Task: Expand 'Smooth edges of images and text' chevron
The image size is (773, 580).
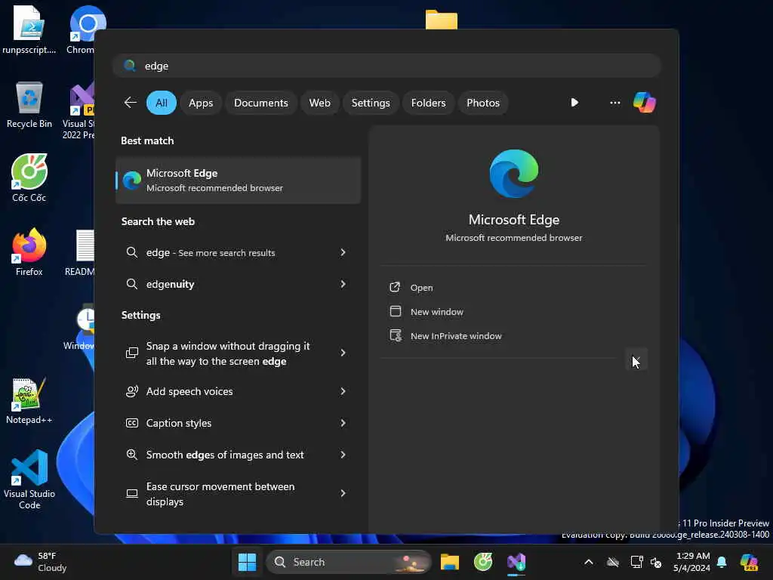Action: [343, 455]
